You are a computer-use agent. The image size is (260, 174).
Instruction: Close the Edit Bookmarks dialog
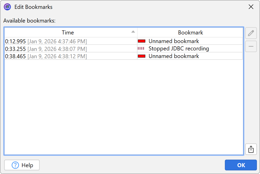(251, 7)
